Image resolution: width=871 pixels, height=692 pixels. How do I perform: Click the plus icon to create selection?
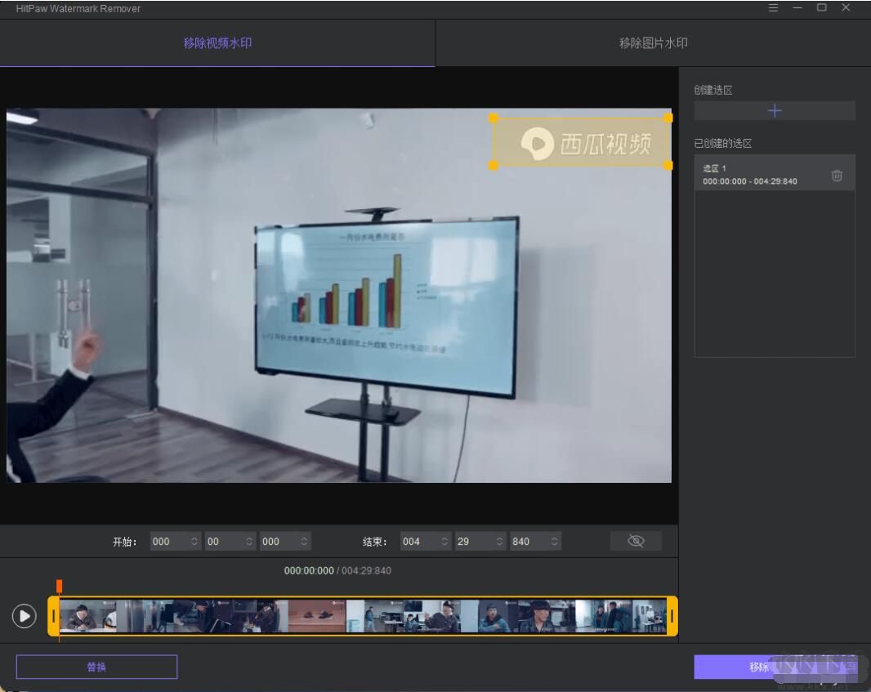click(775, 111)
